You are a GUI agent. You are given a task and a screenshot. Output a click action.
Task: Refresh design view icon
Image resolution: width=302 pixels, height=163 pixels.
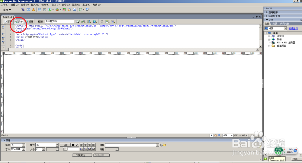[102, 21]
